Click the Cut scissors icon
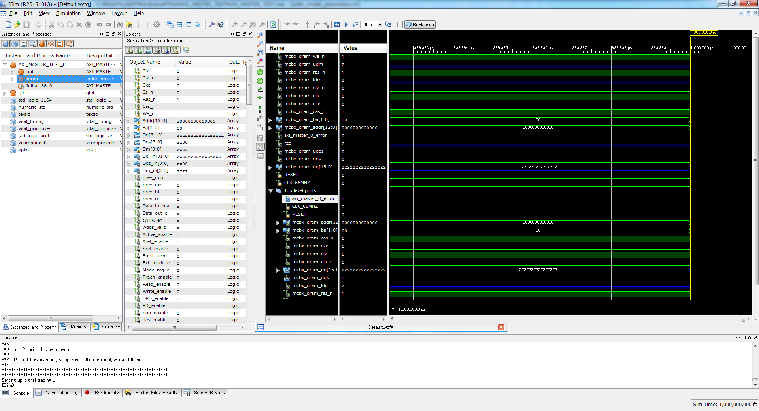759x411 pixels. pos(51,25)
